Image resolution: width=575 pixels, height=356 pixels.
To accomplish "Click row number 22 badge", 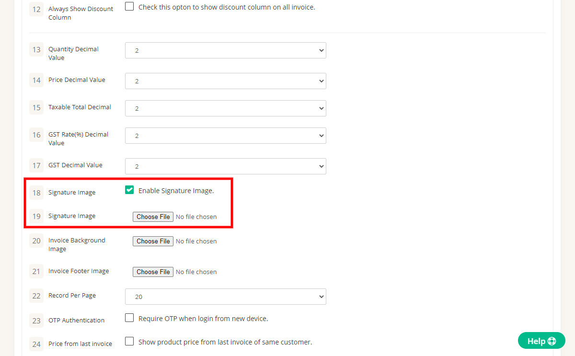I will [x=36, y=296].
